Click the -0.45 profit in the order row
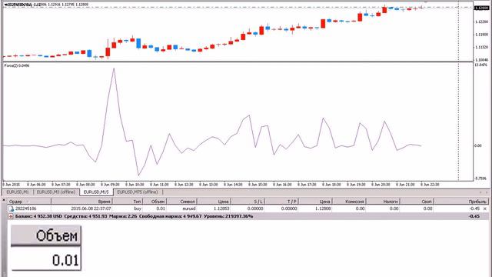The width and height of the screenshot is (492, 277). 475,209
